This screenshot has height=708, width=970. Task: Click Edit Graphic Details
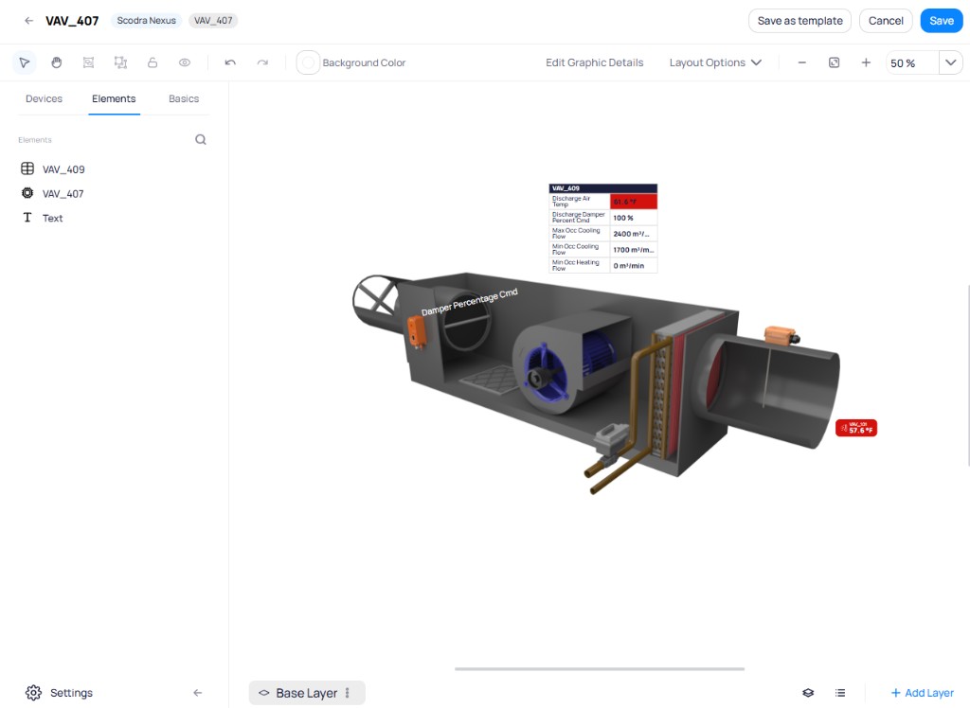click(594, 62)
